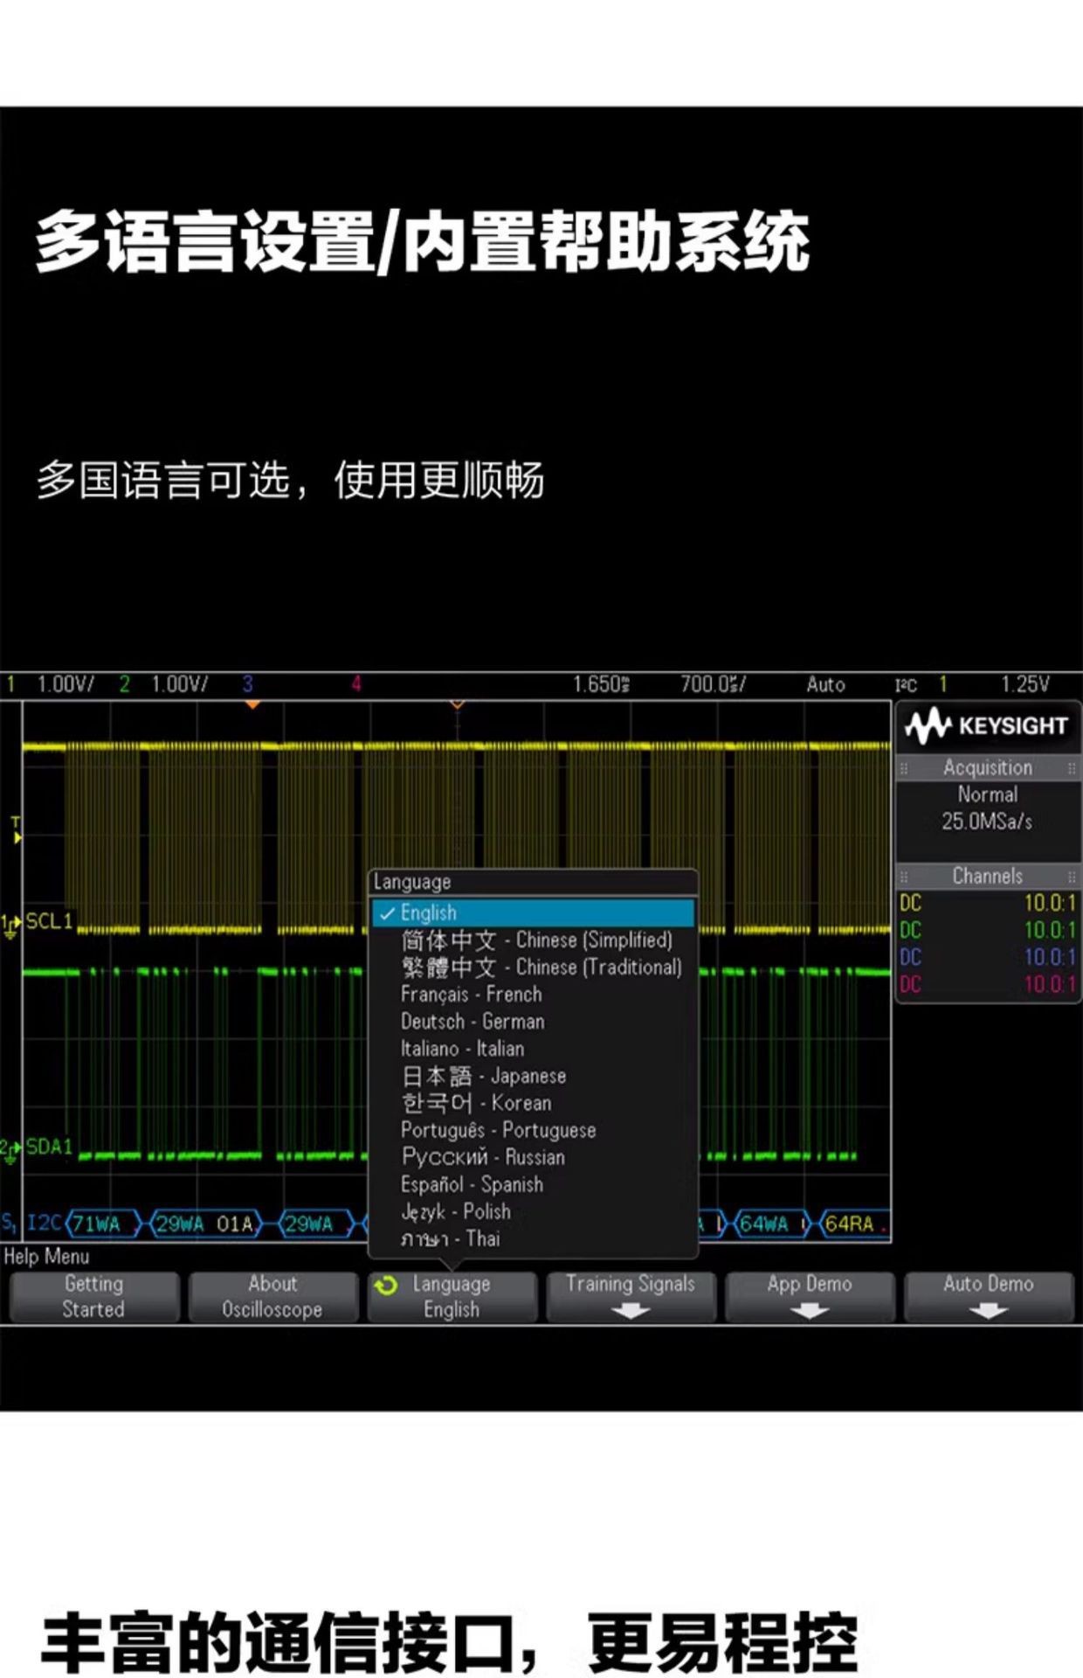Image resolution: width=1083 pixels, height=1678 pixels.
Task: Click the orange trigger position marker
Action: pyautogui.click(x=252, y=704)
